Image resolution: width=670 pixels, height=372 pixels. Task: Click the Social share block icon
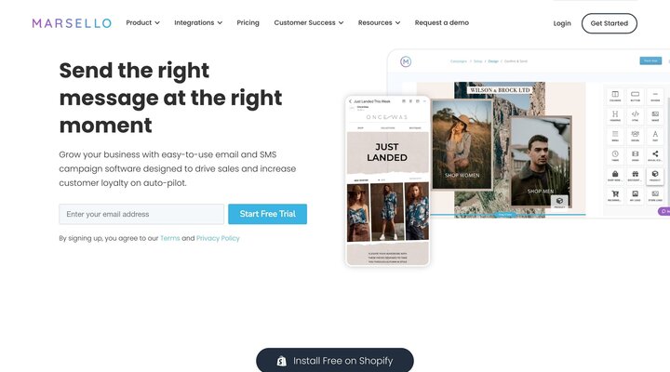point(655,155)
